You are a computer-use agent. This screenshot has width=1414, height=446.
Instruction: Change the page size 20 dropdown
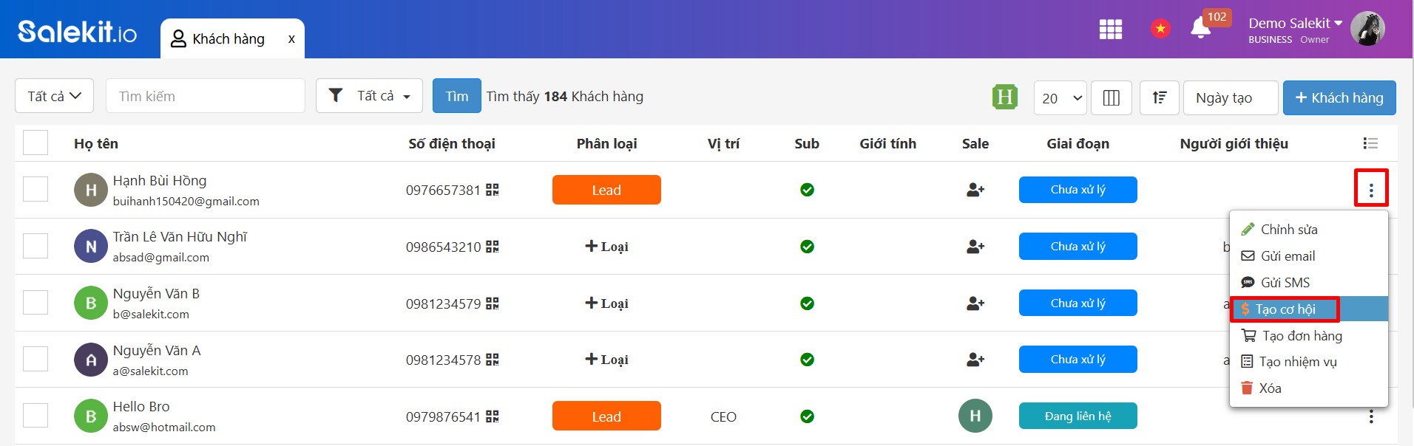[x=1060, y=98]
